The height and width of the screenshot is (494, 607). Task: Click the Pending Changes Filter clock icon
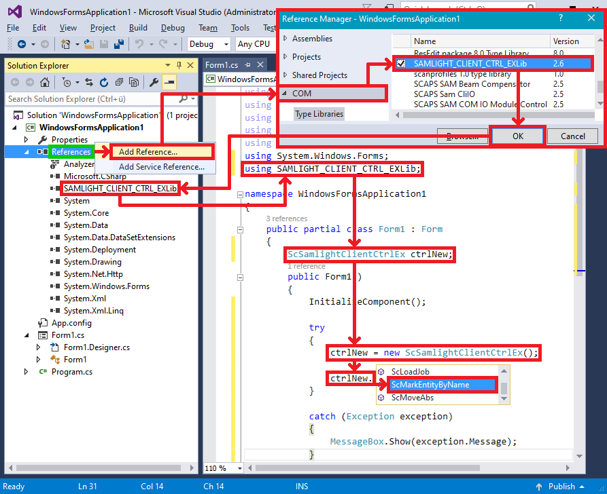point(67,82)
